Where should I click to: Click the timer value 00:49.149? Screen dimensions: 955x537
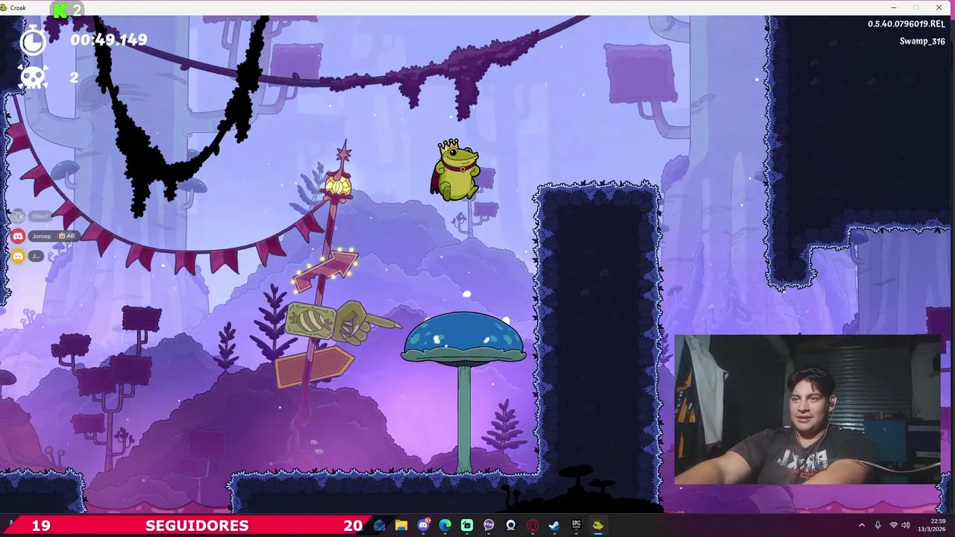click(109, 40)
